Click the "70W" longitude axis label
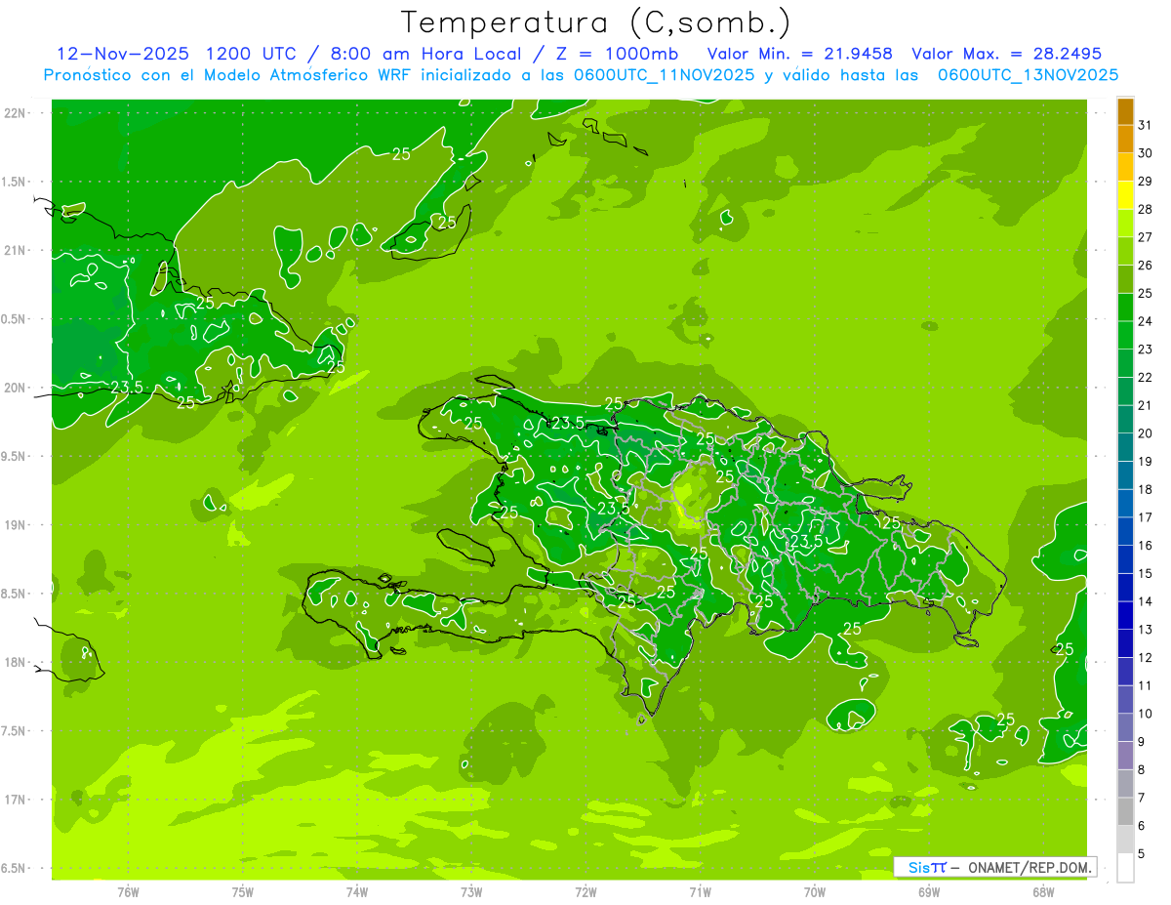The width and height of the screenshot is (1171, 905). (x=815, y=892)
